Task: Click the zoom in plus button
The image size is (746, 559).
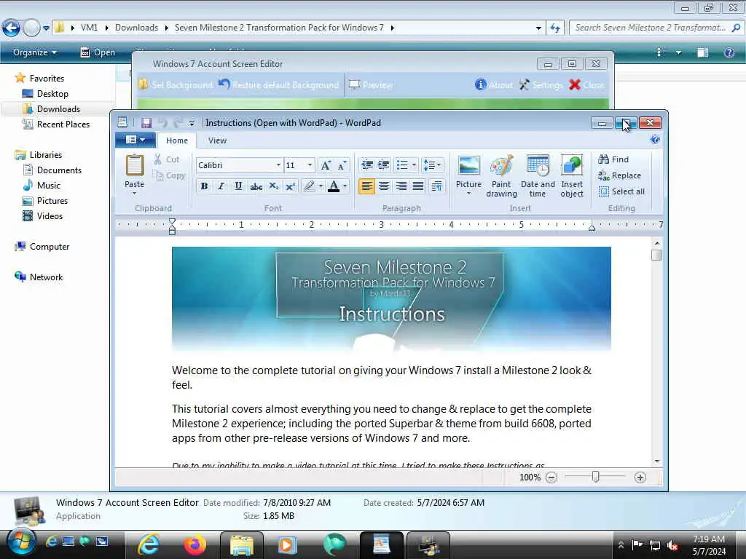Action: (x=640, y=477)
